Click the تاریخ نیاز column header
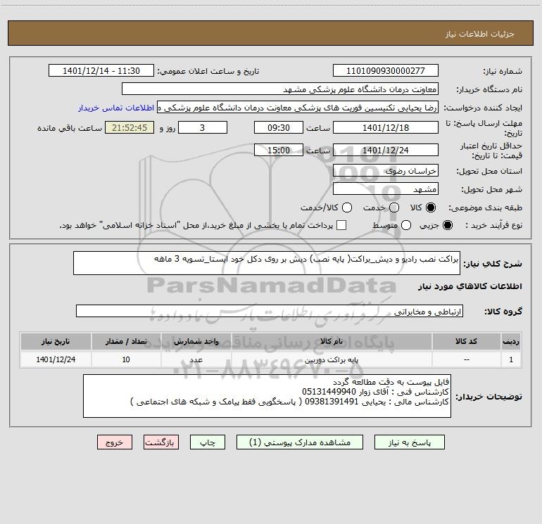Screen dimensions: 542x524 [x=56, y=341]
